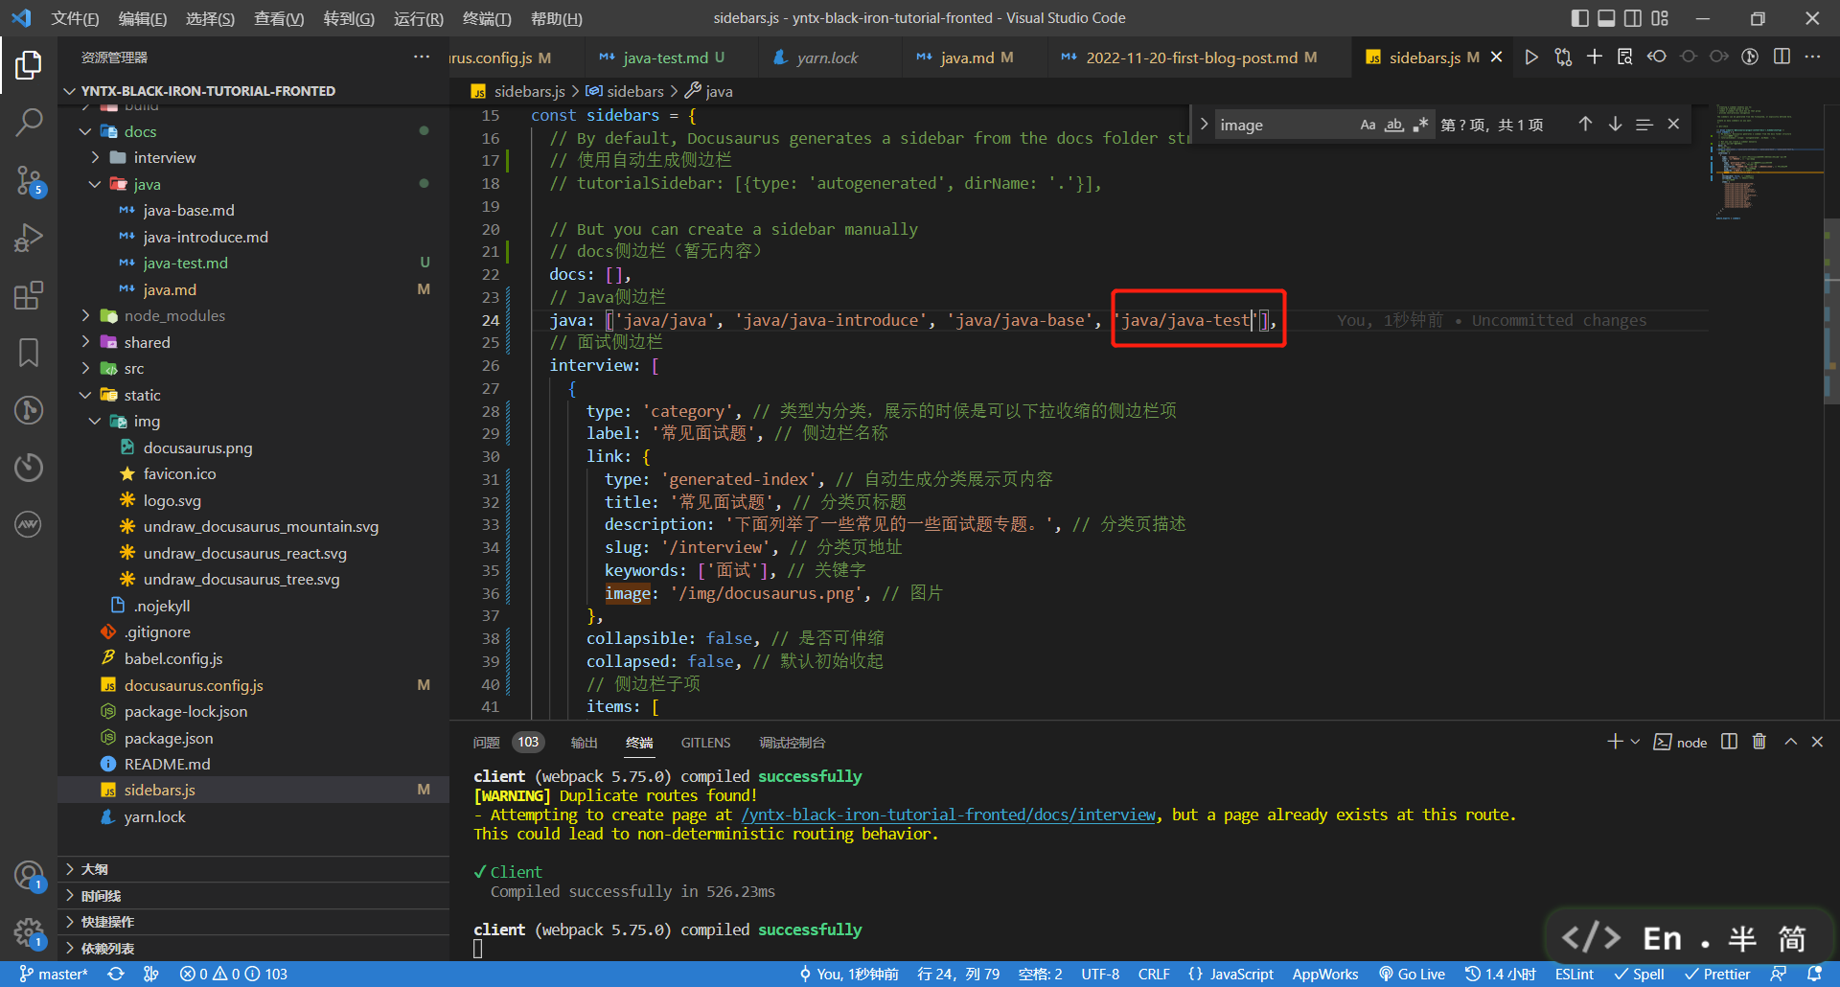Image resolution: width=1840 pixels, height=987 pixels.
Task: Expand the 大纲 outline section
Action: coord(254,869)
